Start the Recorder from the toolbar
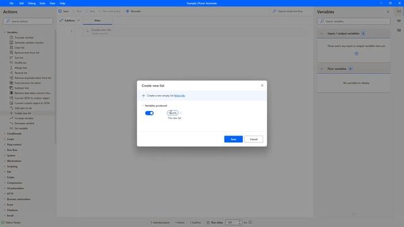This screenshot has width=404, height=227. 133,11
